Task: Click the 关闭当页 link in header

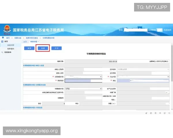Action: point(167,30)
